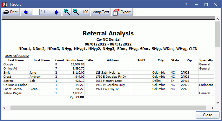The height and width of the screenshot is (121, 222).
Task: Select the Lopez-Garcia cell
Action: (x=16, y=89)
